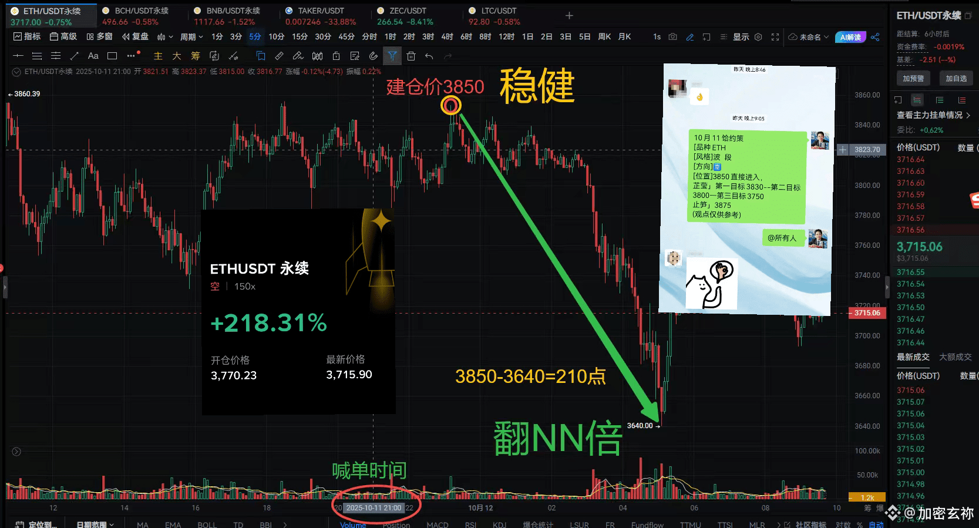Select the trend line drawing tool
The height and width of the screenshot is (528, 979).
click(x=74, y=56)
